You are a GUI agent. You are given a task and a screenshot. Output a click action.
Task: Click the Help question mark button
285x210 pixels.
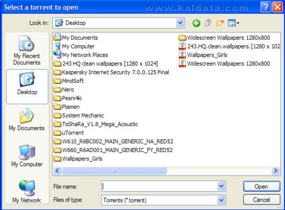coord(266,8)
